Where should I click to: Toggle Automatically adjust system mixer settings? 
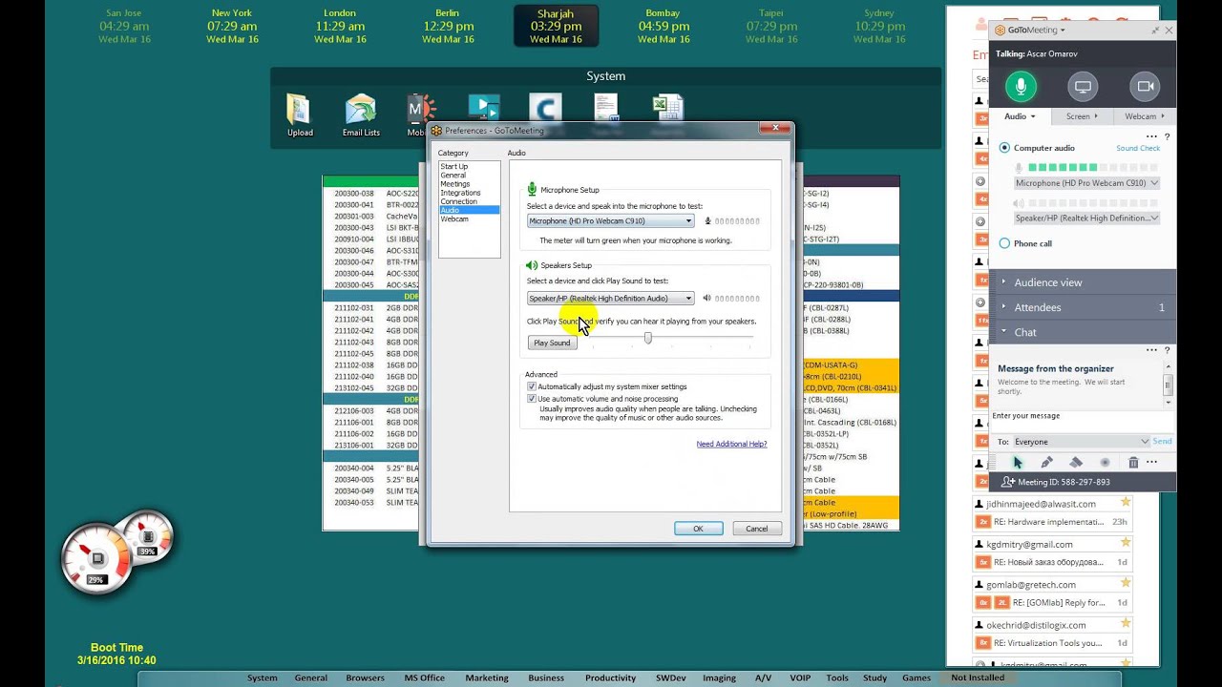[x=532, y=386]
